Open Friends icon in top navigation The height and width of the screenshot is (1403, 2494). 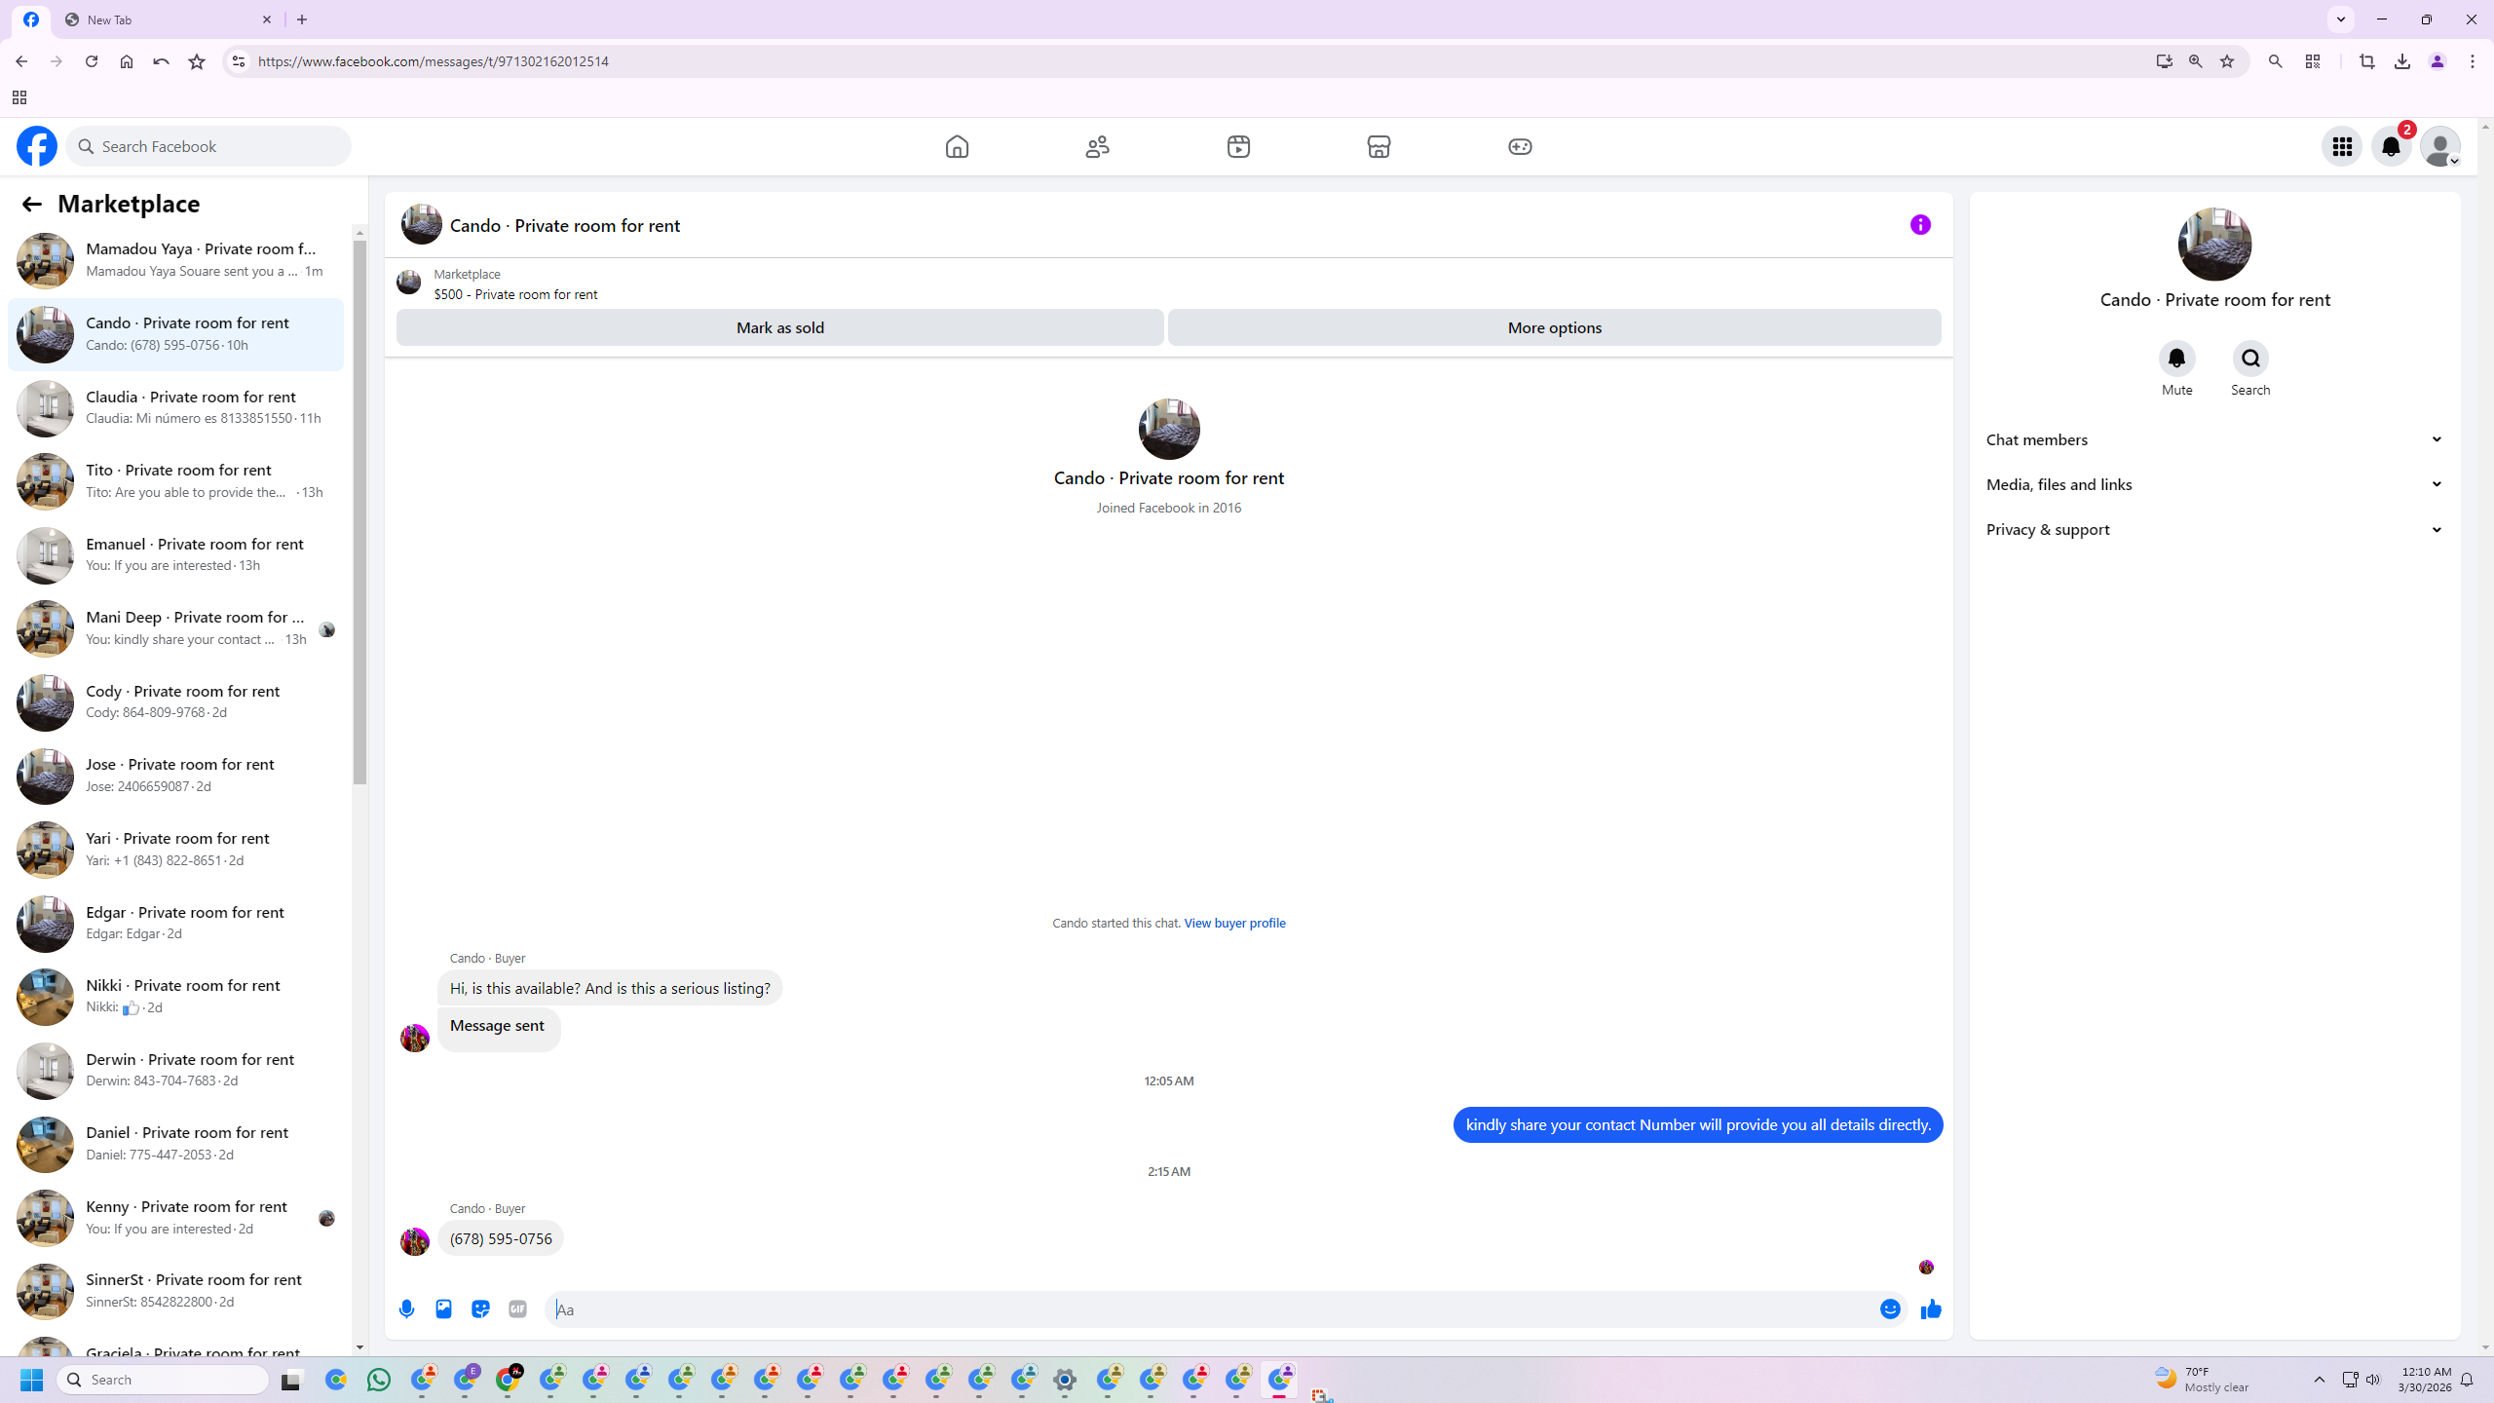click(x=1097, y=146)
